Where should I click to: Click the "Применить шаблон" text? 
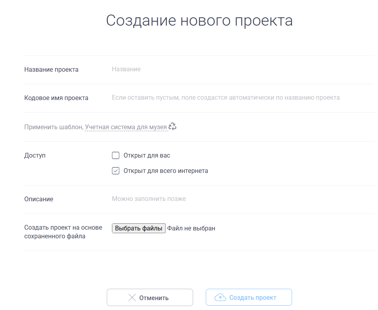(53, 127)
